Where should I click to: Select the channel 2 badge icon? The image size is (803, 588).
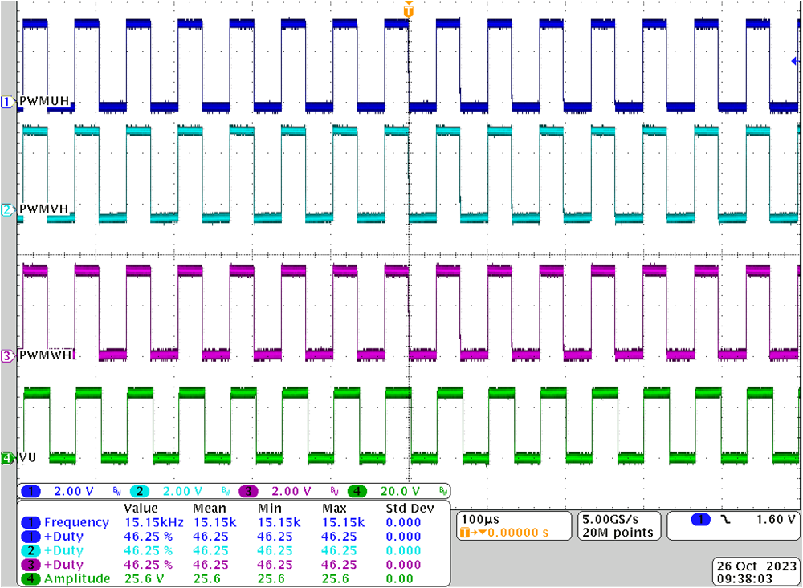point(138,491)
